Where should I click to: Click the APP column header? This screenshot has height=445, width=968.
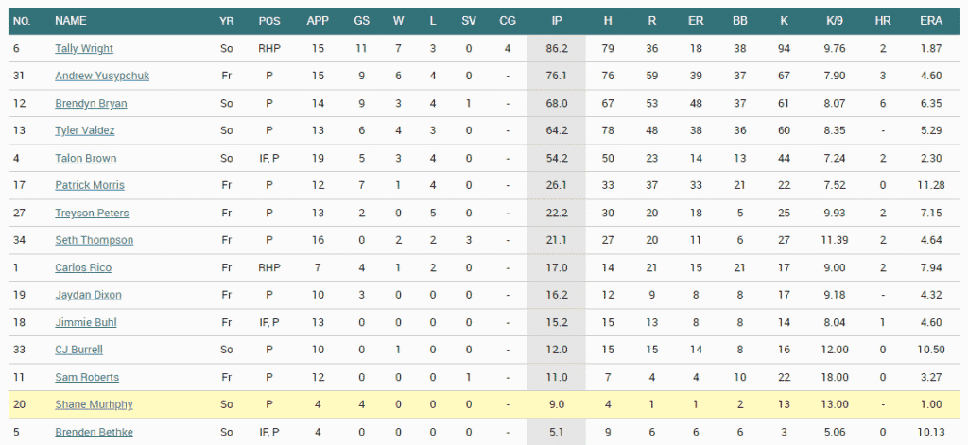click(319, 20)
